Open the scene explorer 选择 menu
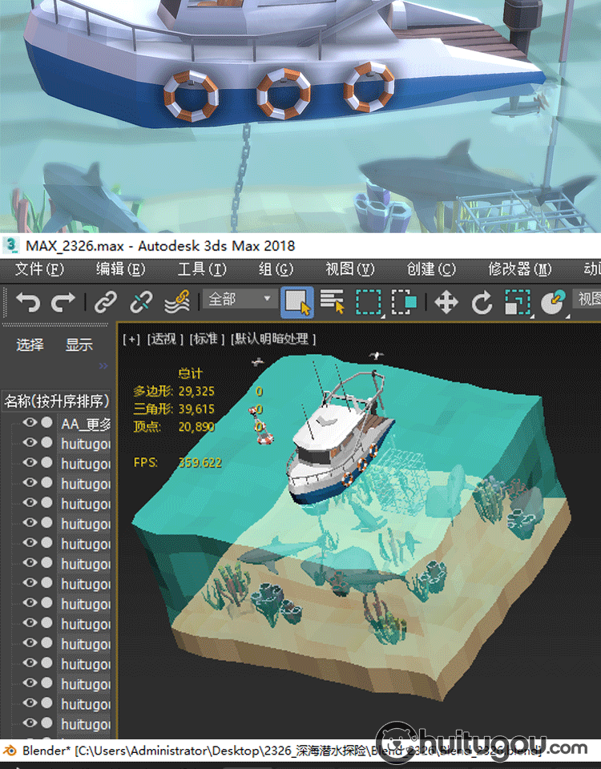Image resolution: width=601 pixels, height=769 pixels. 30,344
